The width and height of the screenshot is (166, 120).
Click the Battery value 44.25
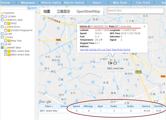147,111
